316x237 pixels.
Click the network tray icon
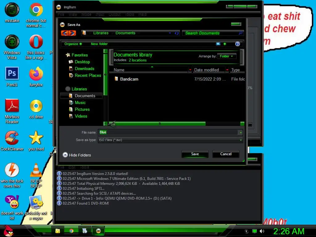(255, 231)
